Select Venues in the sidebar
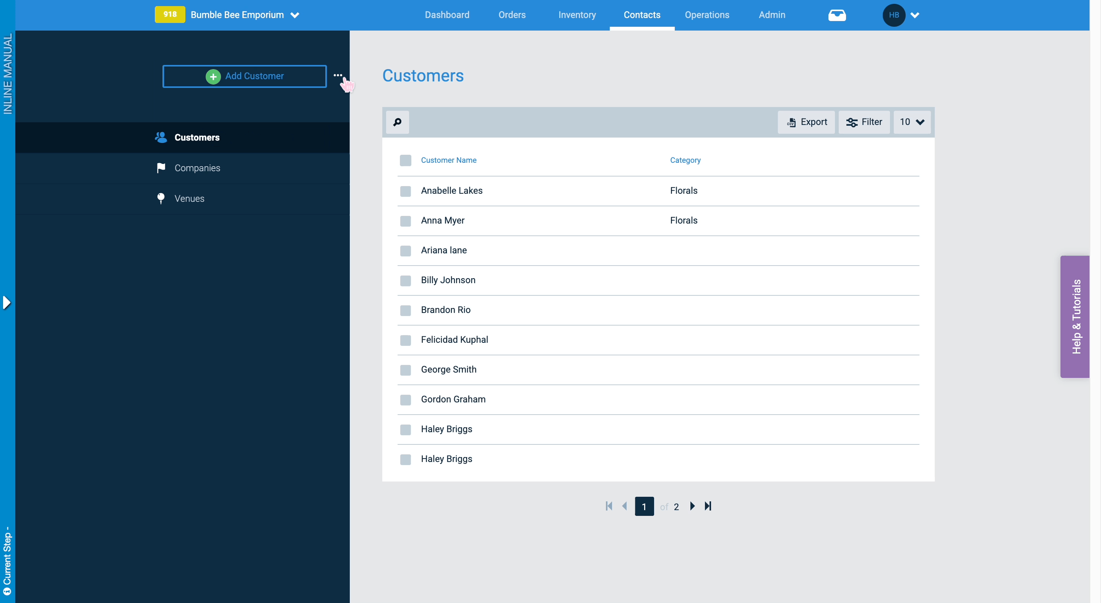This screenshot has width=1101, height=603. (x=182, y=198)
